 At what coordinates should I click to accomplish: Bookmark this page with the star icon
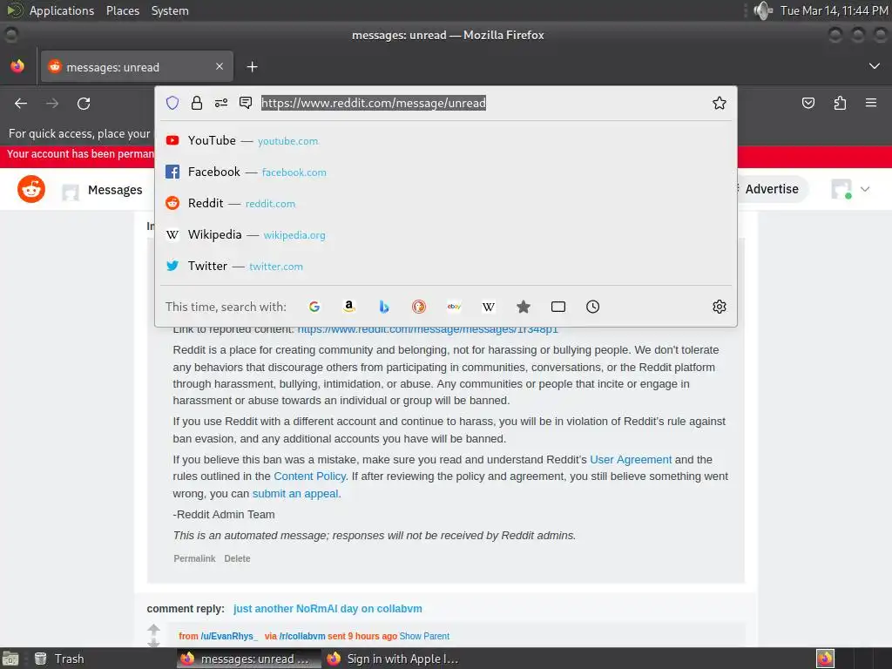pos(719,103)
